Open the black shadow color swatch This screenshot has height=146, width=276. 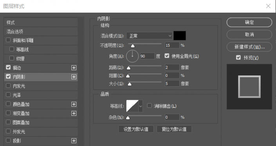click(180, 36)
